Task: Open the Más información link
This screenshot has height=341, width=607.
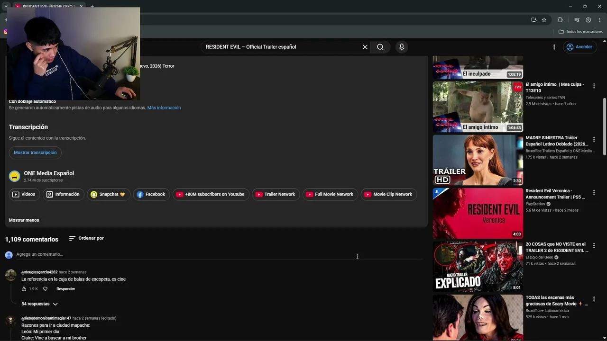Action: 164,108
